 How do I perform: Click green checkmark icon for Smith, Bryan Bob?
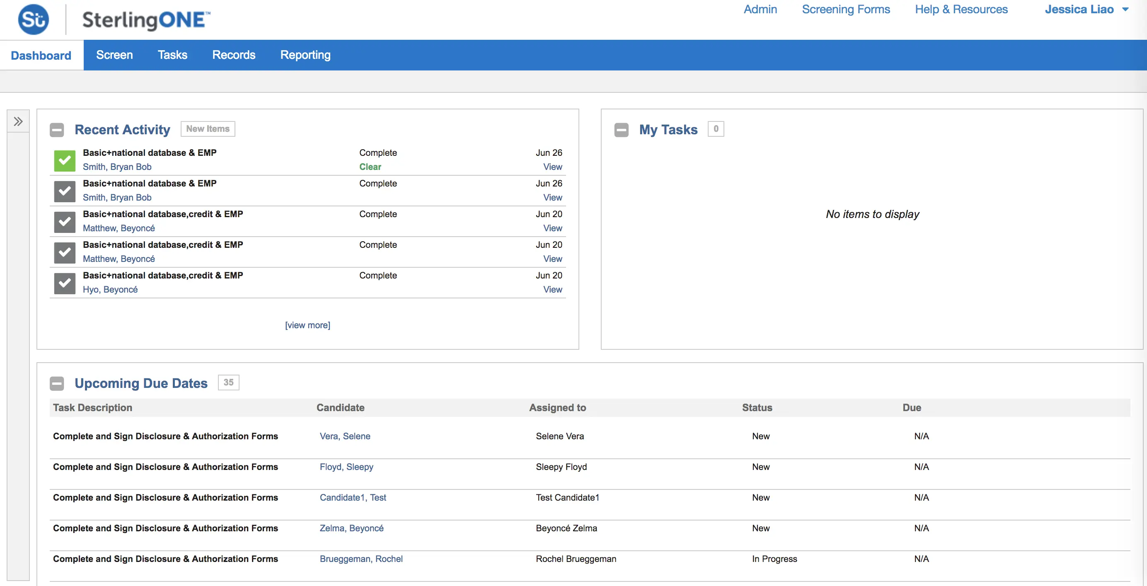pos(65,160)
